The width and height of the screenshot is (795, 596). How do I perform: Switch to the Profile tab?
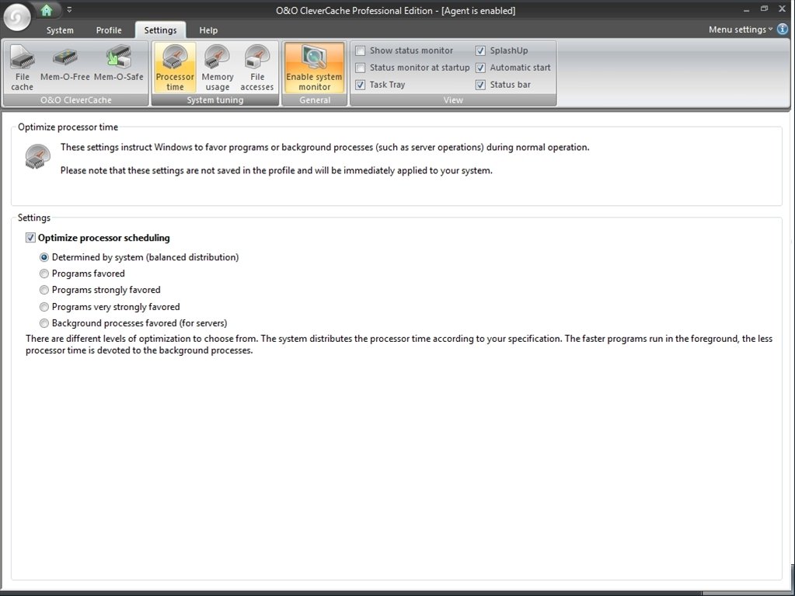[x=109, y=30]
